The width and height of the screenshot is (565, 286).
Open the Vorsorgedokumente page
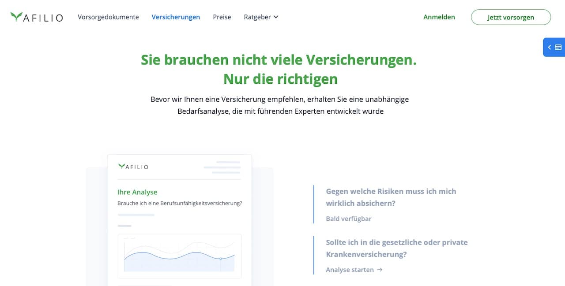(x=108, y=17)
